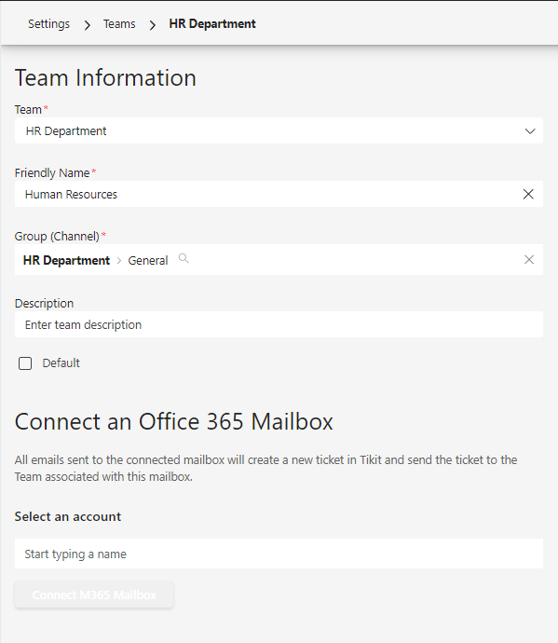Click the bold HR Department channel tag
This screenshot has height=643, width=558.
coord(66,260)
